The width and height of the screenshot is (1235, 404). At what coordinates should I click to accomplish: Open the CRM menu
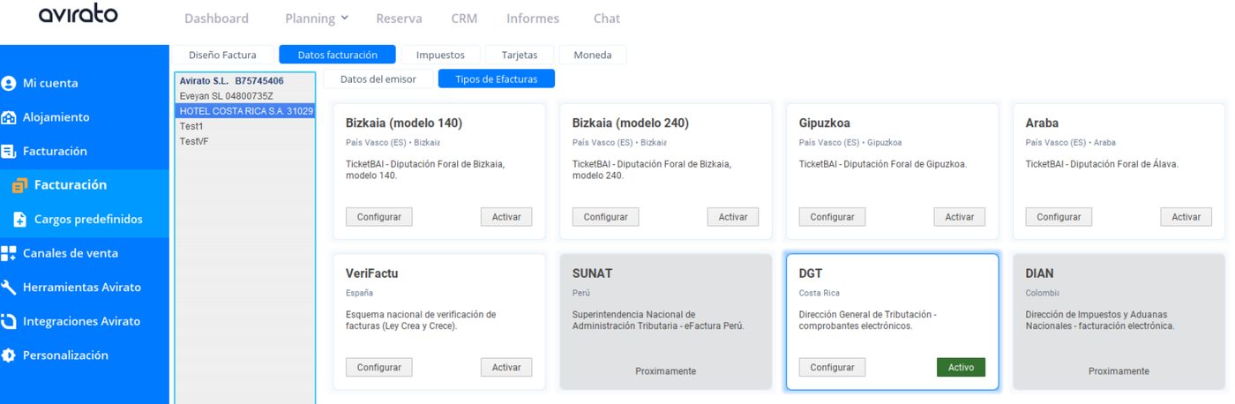(464, 18)
